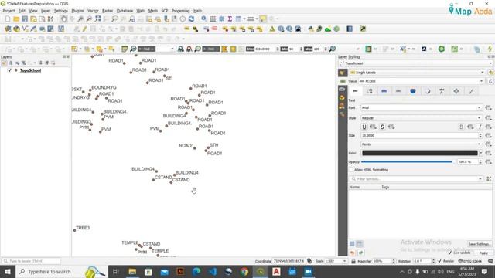Zoom to full extent of map
Viewport: 495px width, 278px height.
[x=98, y=19]
